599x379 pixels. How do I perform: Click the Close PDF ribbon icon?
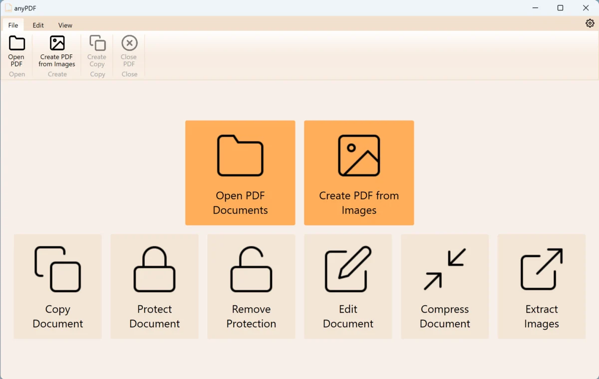coord(129,43)
